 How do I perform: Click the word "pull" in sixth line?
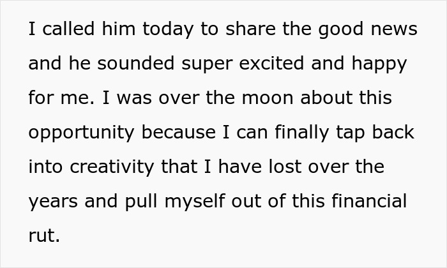(x=141, y=202)
